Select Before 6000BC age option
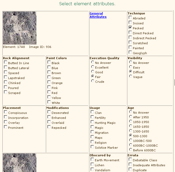The width and height of the screenshot is (175, 172). tap(130, 150)
